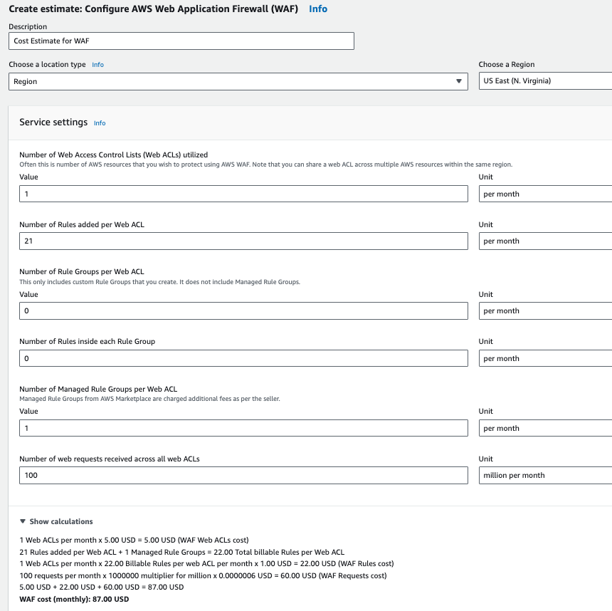Open the unit dropdown for Rules per Web ACL

coord(545,241)
